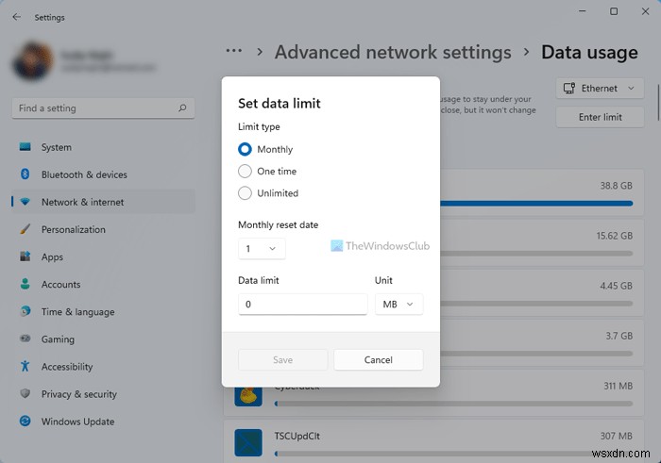The width and height of the screenshot is (661, 463).
Task: Select the Monthly limit type
Action: (x=245, y=149)
